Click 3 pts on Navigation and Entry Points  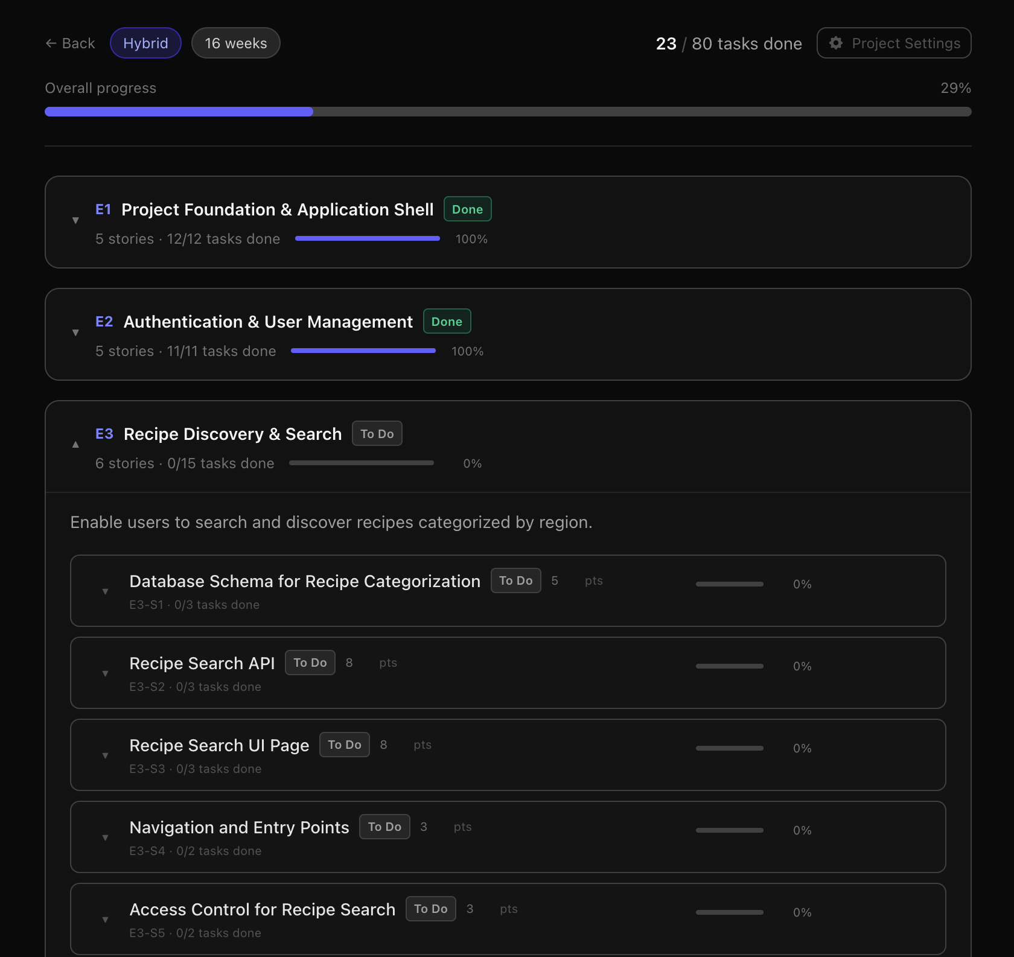pyautogui.click(x=446, y=827)
